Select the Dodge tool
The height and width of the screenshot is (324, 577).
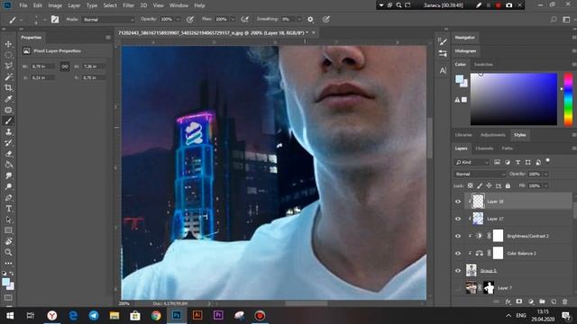tap(8, 186)
